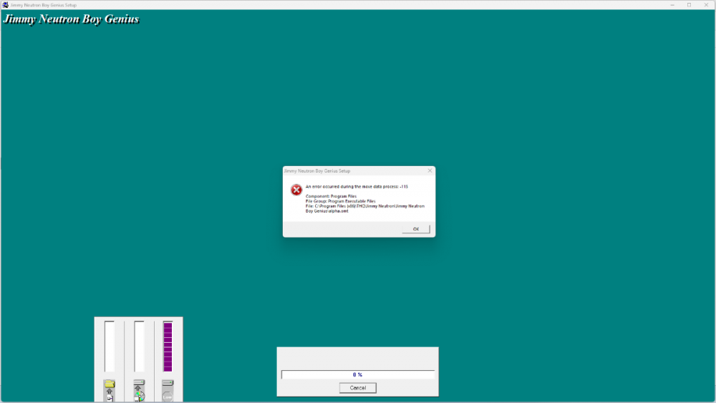Click the purple disk space meter

168,346
